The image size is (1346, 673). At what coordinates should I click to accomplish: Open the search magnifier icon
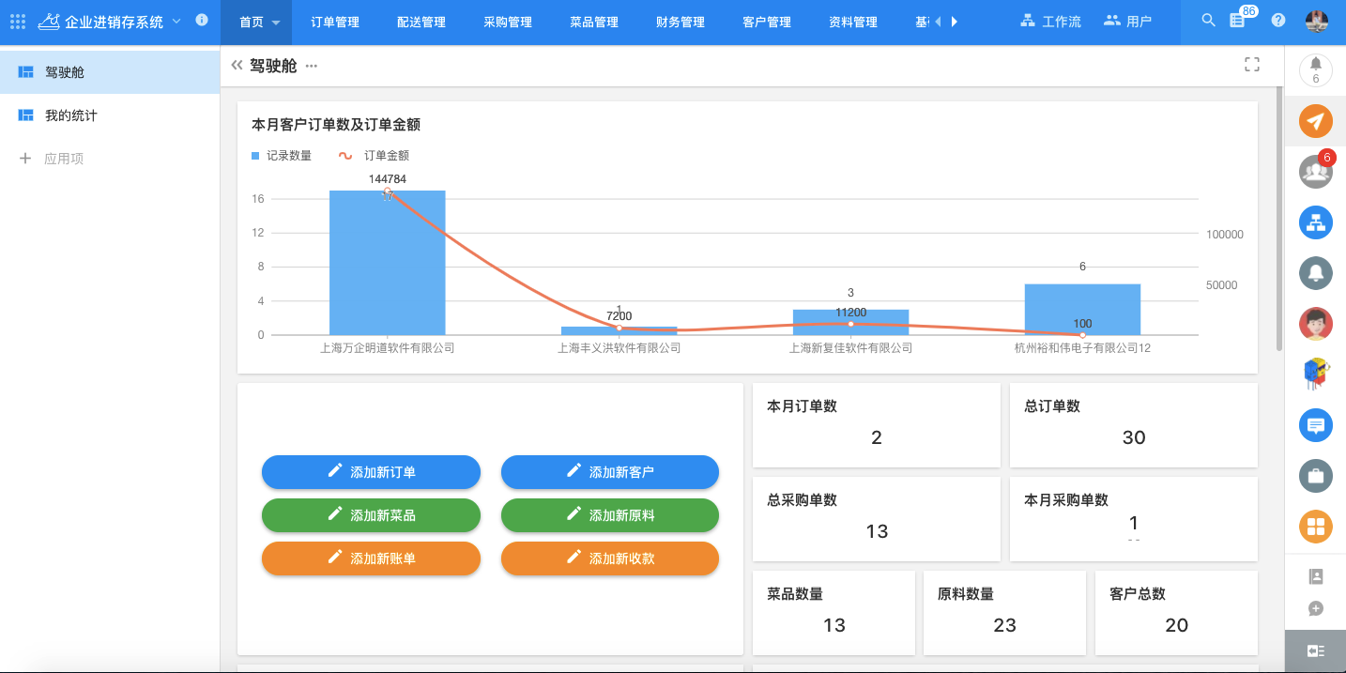coord(1208,21)
